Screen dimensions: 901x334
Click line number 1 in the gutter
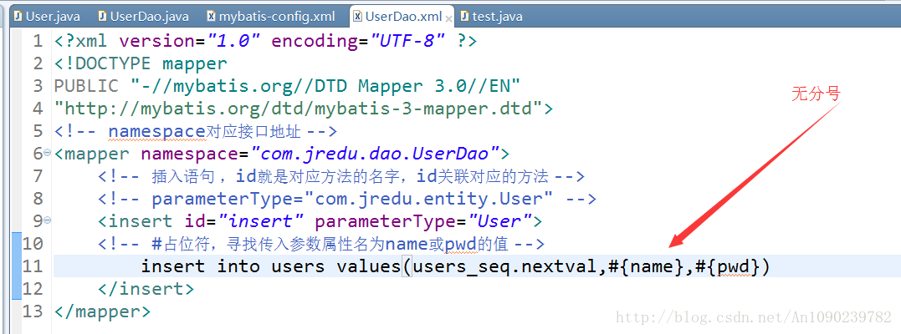(x=38, y=41)
